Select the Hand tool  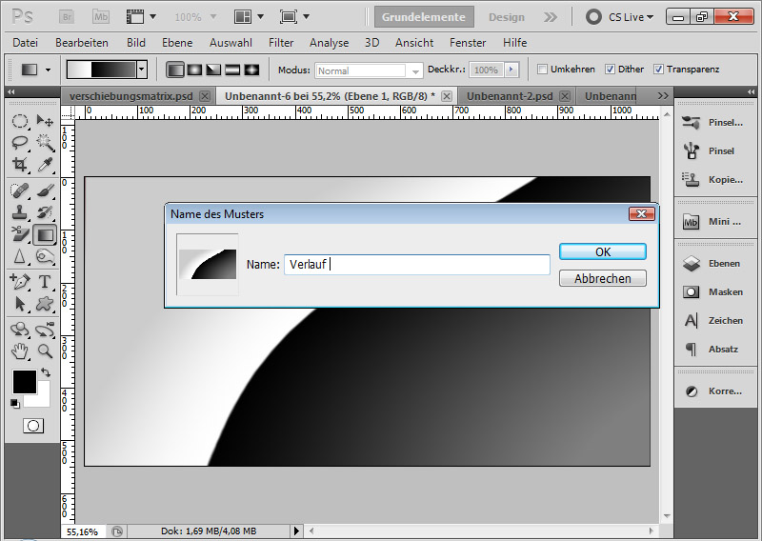(20, 351)
